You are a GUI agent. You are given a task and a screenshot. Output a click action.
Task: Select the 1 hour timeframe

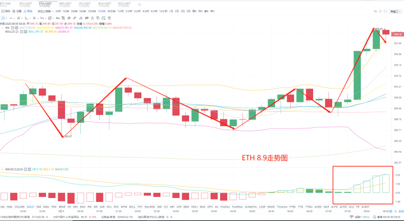[121, 11]
